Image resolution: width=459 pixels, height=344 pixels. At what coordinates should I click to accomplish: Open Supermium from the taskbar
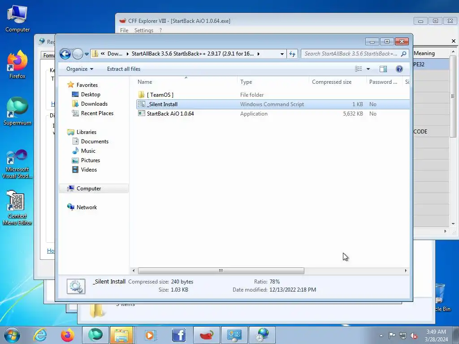(x=95, y=335)
